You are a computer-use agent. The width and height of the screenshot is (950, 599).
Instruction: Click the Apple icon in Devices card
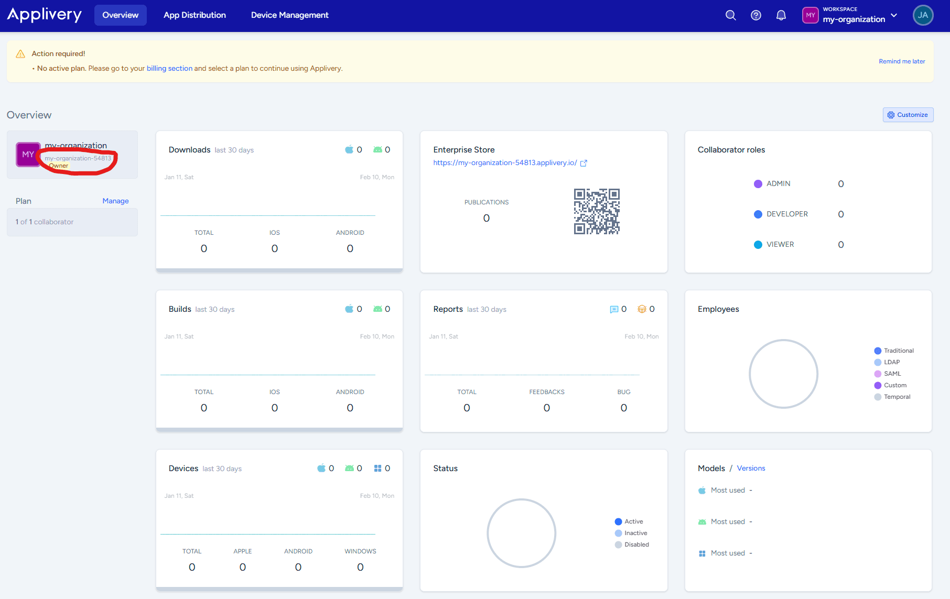pyautogui.click(x=321, y=469)
